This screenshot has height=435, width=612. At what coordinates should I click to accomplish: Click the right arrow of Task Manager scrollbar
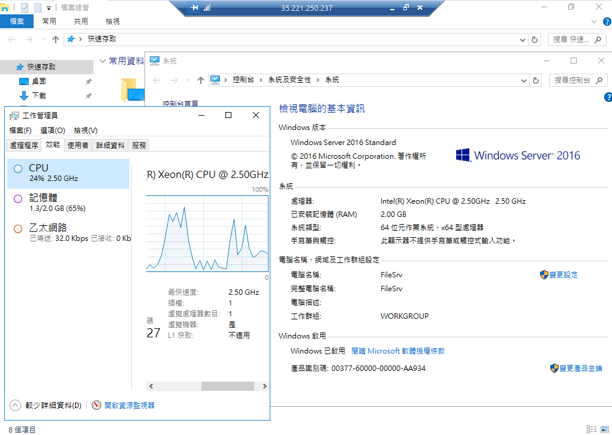pyautogui.click(x=264, y=386)
